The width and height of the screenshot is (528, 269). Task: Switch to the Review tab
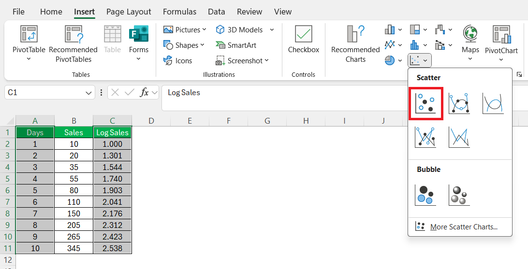click(x=249, y=12)
